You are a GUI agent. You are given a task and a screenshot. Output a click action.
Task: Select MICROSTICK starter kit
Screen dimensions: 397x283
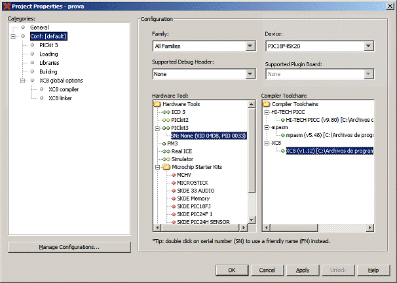coord(192,183)
